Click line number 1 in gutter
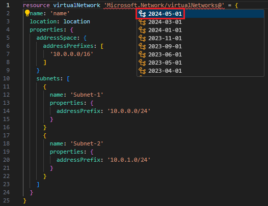 (8, 5)
